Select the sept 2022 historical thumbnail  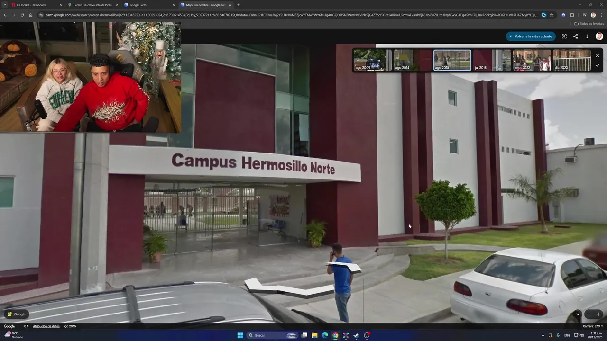coord(532,60)
